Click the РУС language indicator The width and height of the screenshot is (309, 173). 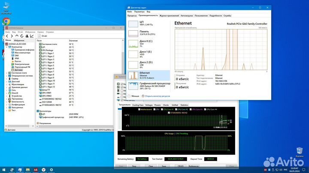point(285,170)
